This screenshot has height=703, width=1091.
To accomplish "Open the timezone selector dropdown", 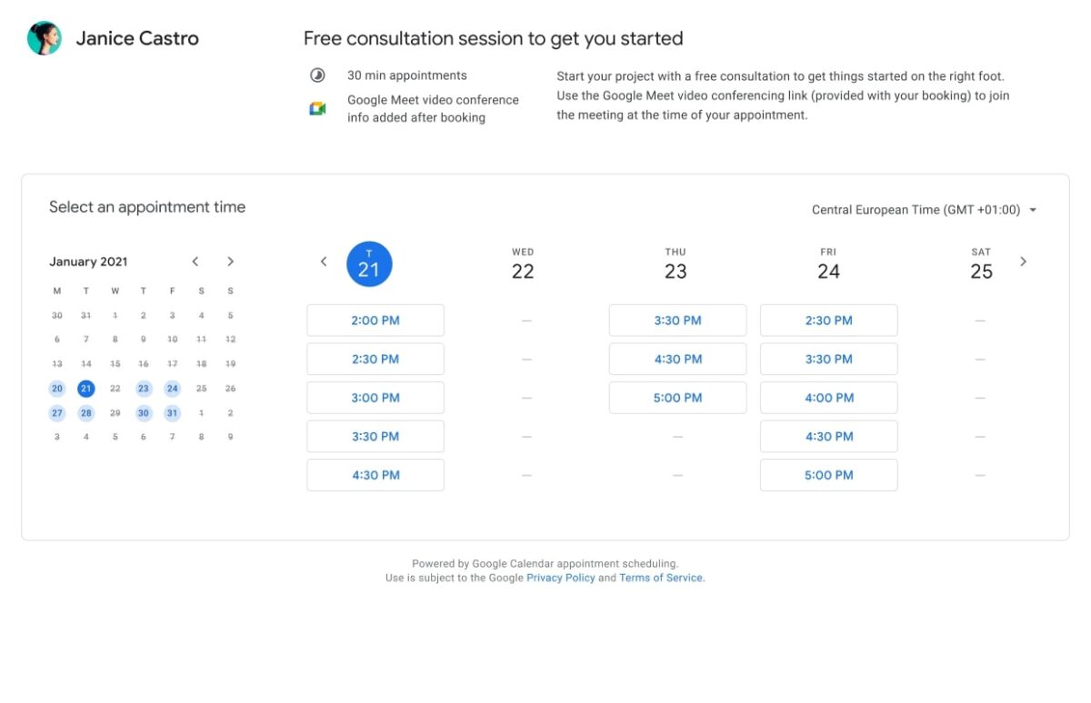I will point(1032,209).
